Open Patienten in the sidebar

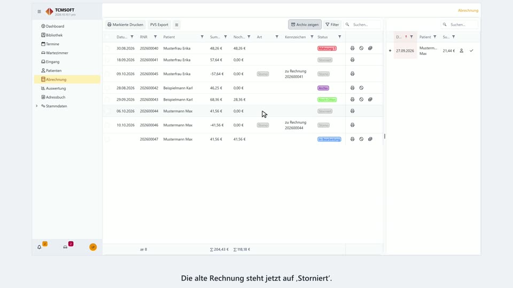pyautogui.click(x=67, y=70)
